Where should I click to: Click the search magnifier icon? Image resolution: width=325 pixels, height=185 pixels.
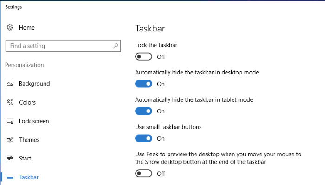116,46
